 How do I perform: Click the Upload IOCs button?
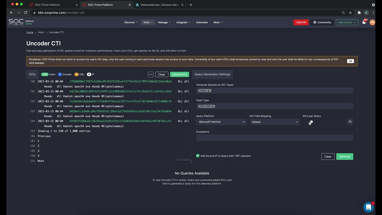[x=179, y=74]
